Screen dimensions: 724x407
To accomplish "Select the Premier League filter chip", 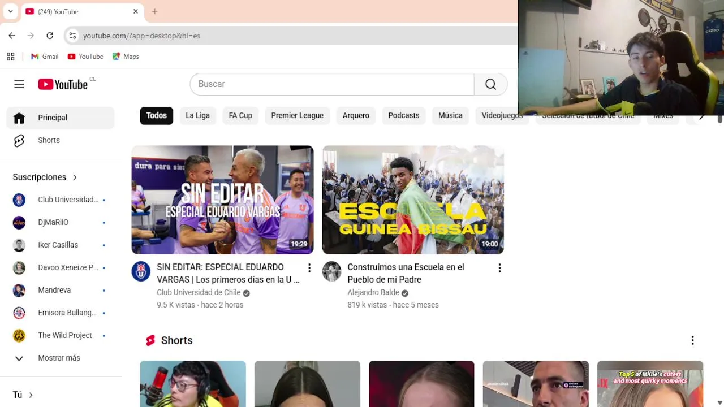I will pyautogui.click(x=297, y=115).
